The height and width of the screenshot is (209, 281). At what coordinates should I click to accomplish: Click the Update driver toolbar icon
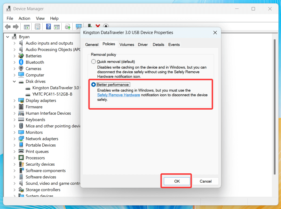click(x=67, y=26)
